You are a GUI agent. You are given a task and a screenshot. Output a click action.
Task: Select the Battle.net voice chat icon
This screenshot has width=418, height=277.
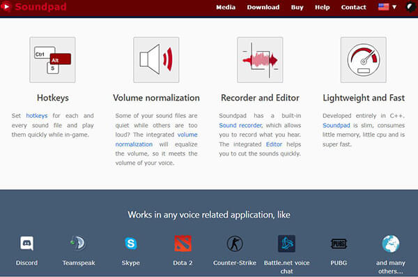[286, 244]
